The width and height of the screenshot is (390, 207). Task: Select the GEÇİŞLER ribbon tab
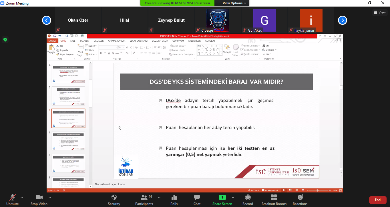click(99, 41)
